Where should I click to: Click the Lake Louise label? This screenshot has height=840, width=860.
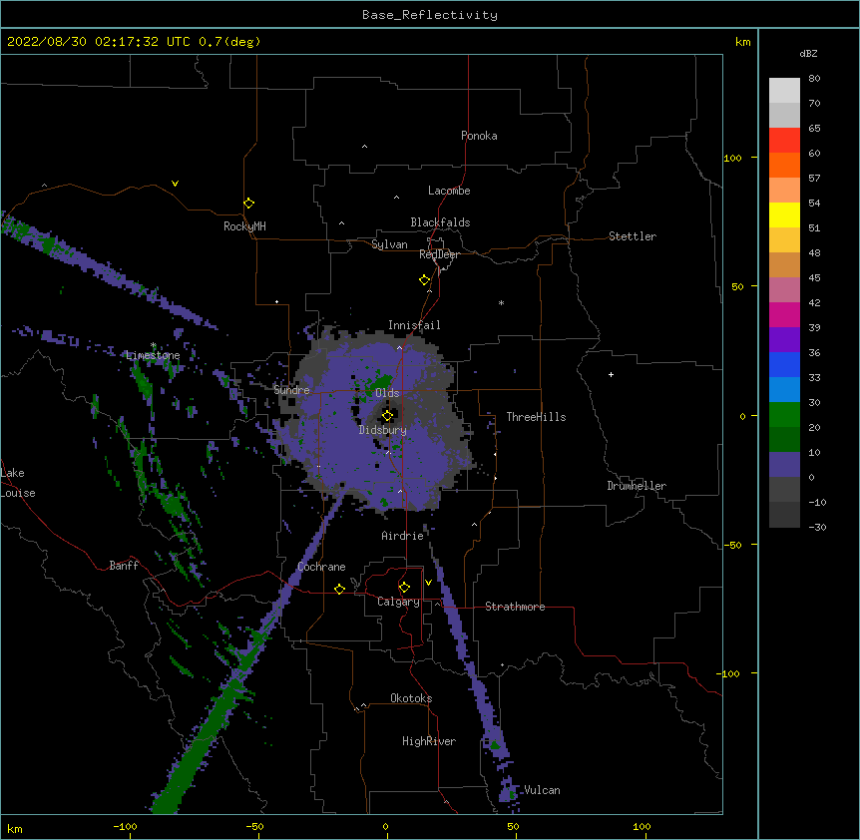click(18, 483)
